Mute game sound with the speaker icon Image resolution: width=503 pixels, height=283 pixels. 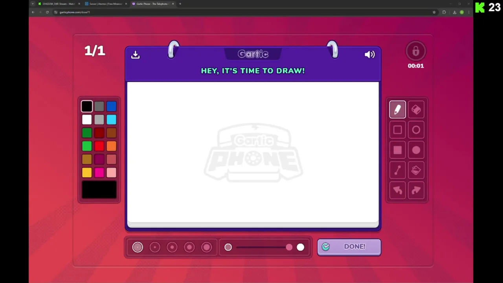pos(370,55)
